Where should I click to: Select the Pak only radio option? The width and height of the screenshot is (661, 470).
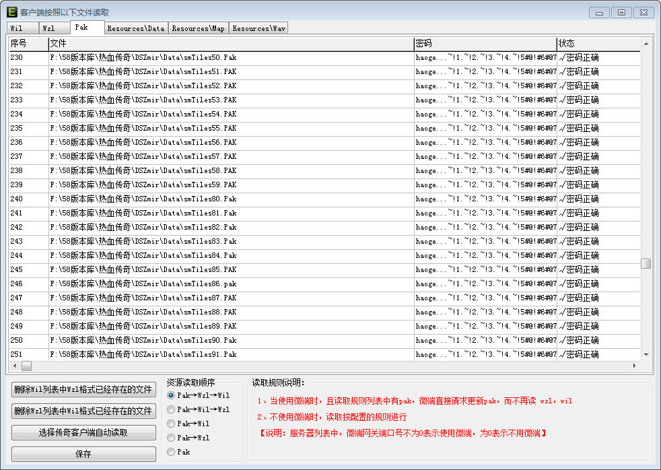171,452
